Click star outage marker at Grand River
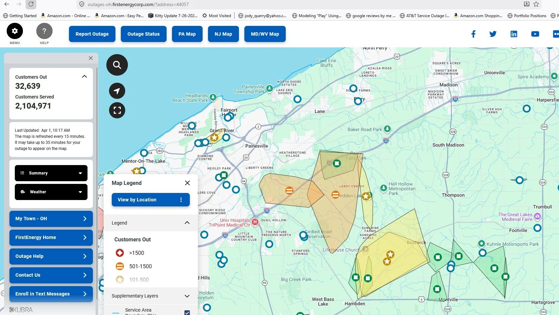The height and width of the screenshot is (315, 559). (214, 137)
